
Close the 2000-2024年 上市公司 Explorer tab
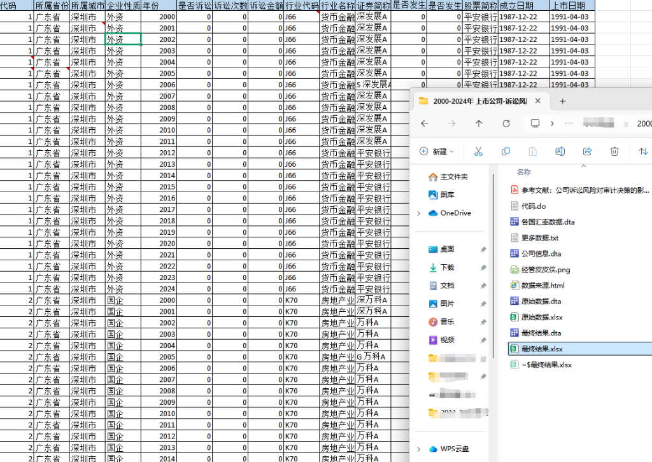point(538,101)
